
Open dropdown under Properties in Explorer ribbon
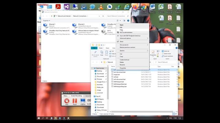click(153, 56)
